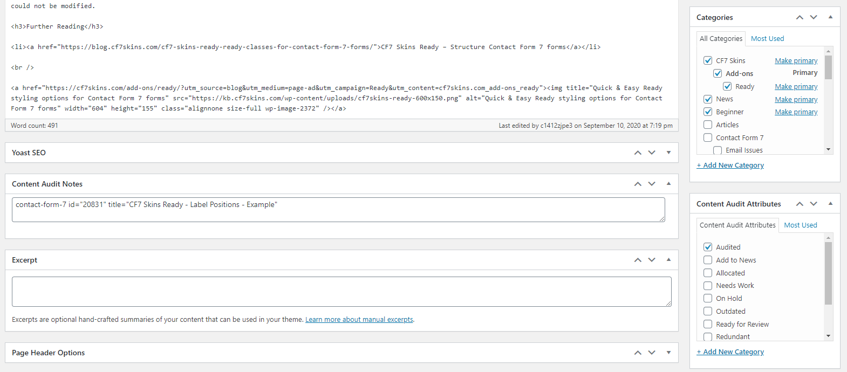Viewport: 847px width, 372px height.
Task: Move Yoast SEO panel down
Action: coord(652,153)
